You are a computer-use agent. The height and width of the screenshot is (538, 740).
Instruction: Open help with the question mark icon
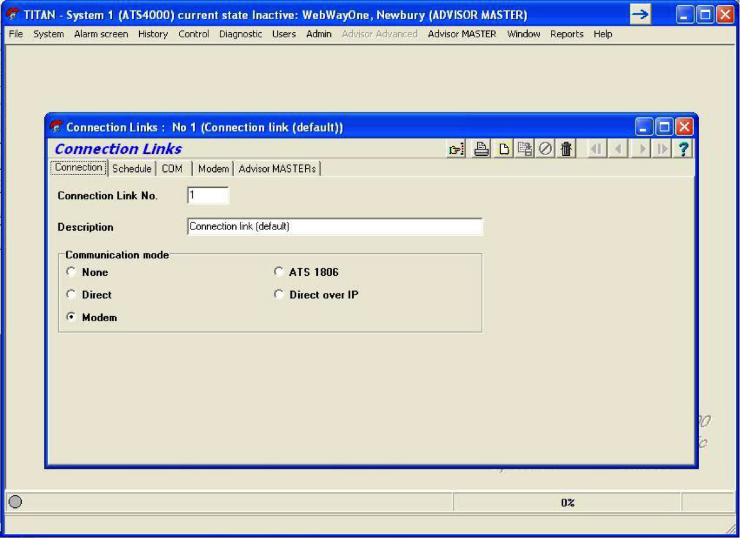pos(684,149)
